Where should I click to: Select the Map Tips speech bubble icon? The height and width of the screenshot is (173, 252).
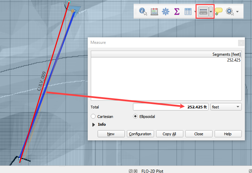(x=219, y=12)
